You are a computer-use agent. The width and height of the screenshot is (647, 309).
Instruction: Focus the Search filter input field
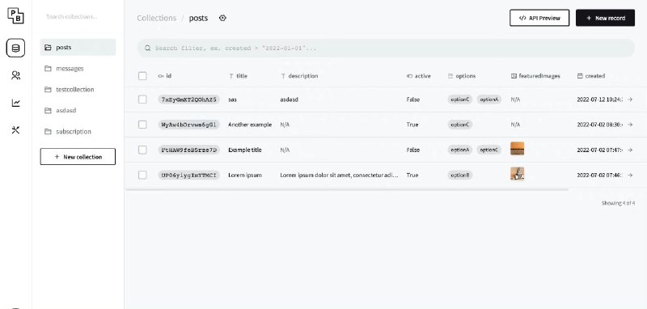(x=386, y=49)
